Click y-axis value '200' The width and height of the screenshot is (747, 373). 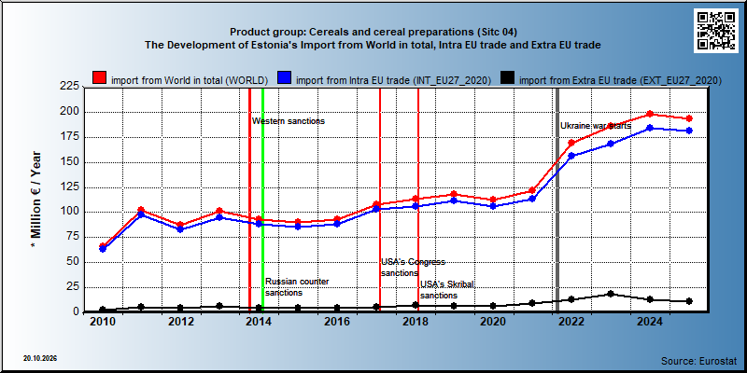68,112
